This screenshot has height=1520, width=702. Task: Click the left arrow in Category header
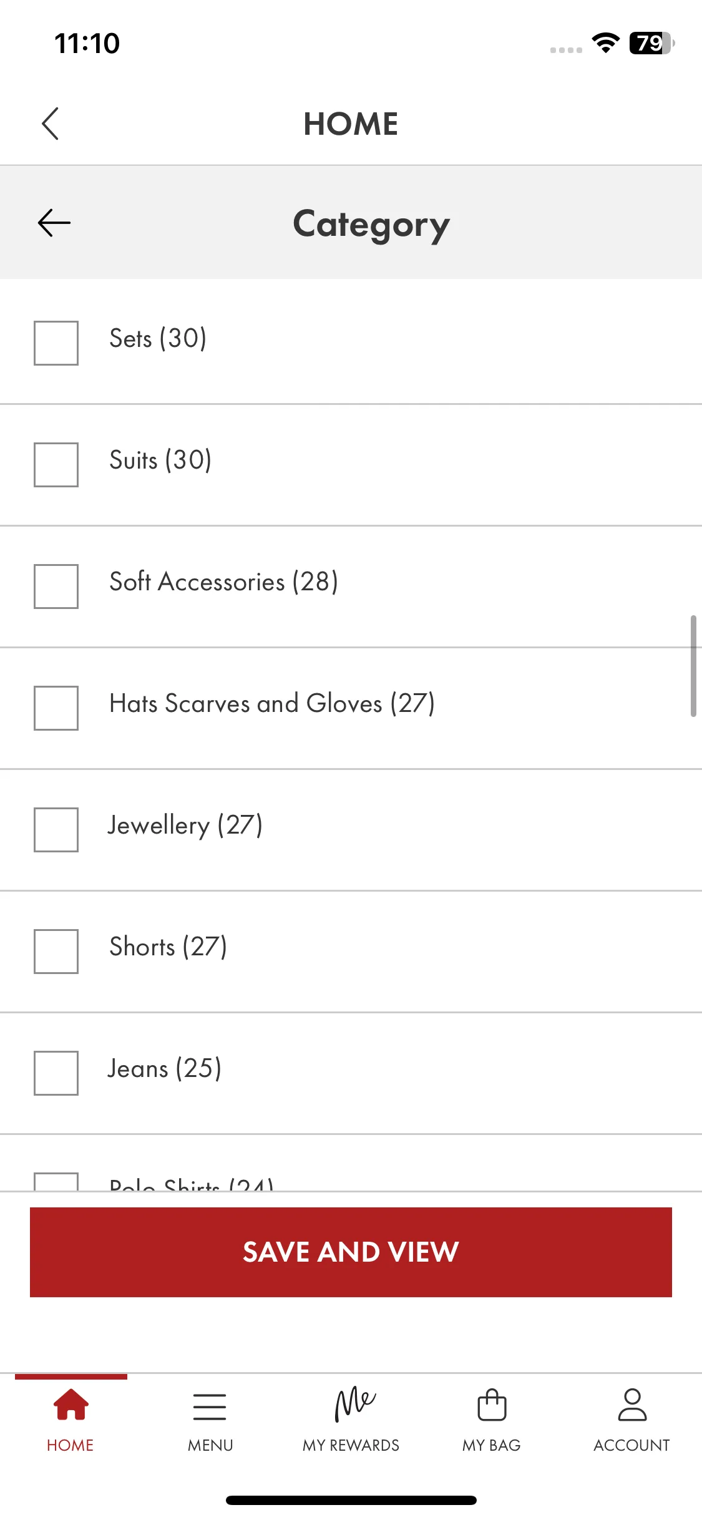[54, 223]
